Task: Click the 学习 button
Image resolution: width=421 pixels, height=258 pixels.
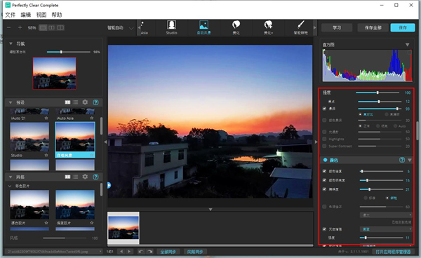Action: click(x=337, y=27)
